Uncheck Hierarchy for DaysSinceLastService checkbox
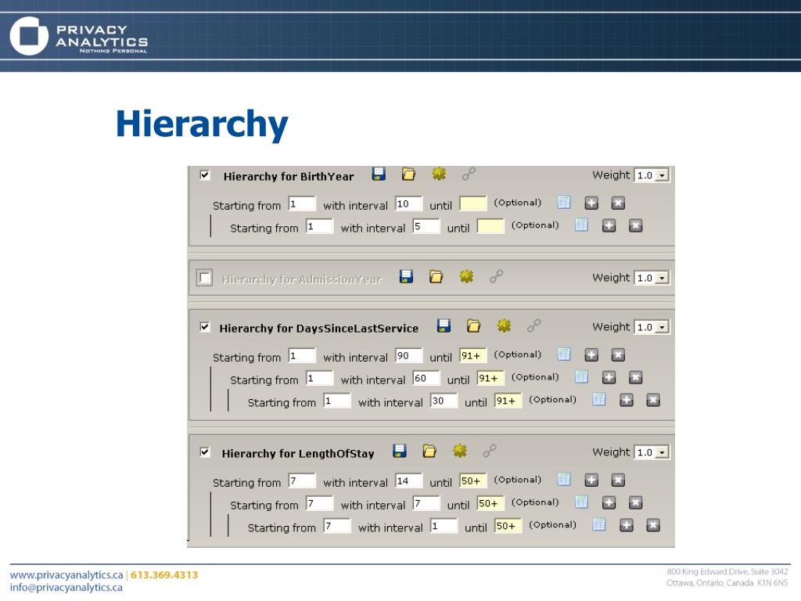The image size is (801, 601). [x=205, y=326]
